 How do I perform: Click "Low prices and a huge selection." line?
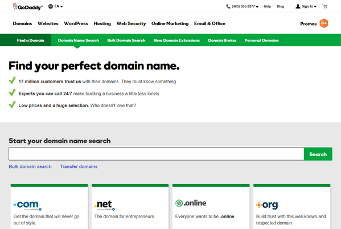77,105
